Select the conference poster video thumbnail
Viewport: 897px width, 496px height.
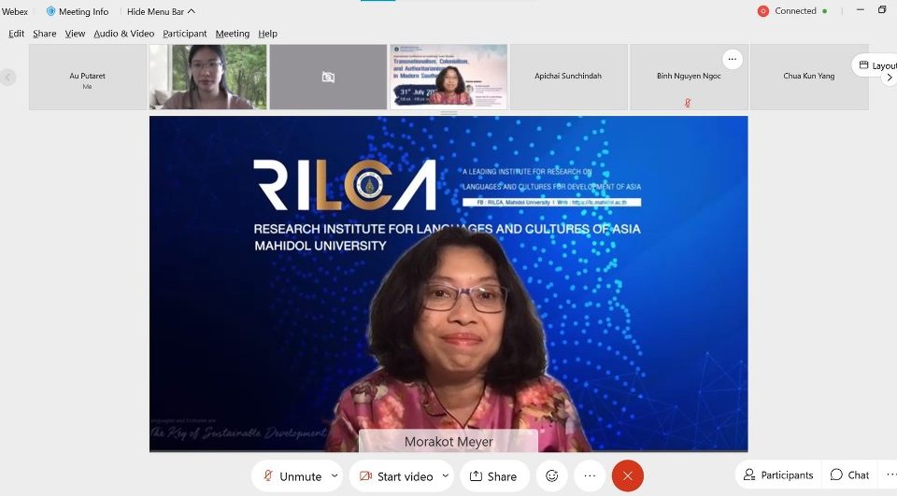click(x=448, y=77)
